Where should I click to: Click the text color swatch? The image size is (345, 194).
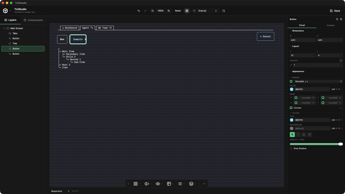click(x=291, y=120)
